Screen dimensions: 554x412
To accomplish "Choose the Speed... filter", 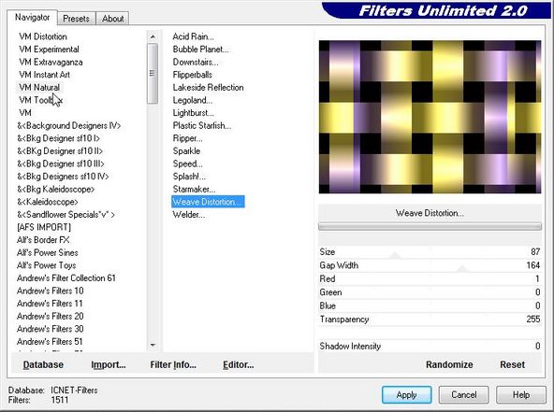I will (x=187, y=163).
